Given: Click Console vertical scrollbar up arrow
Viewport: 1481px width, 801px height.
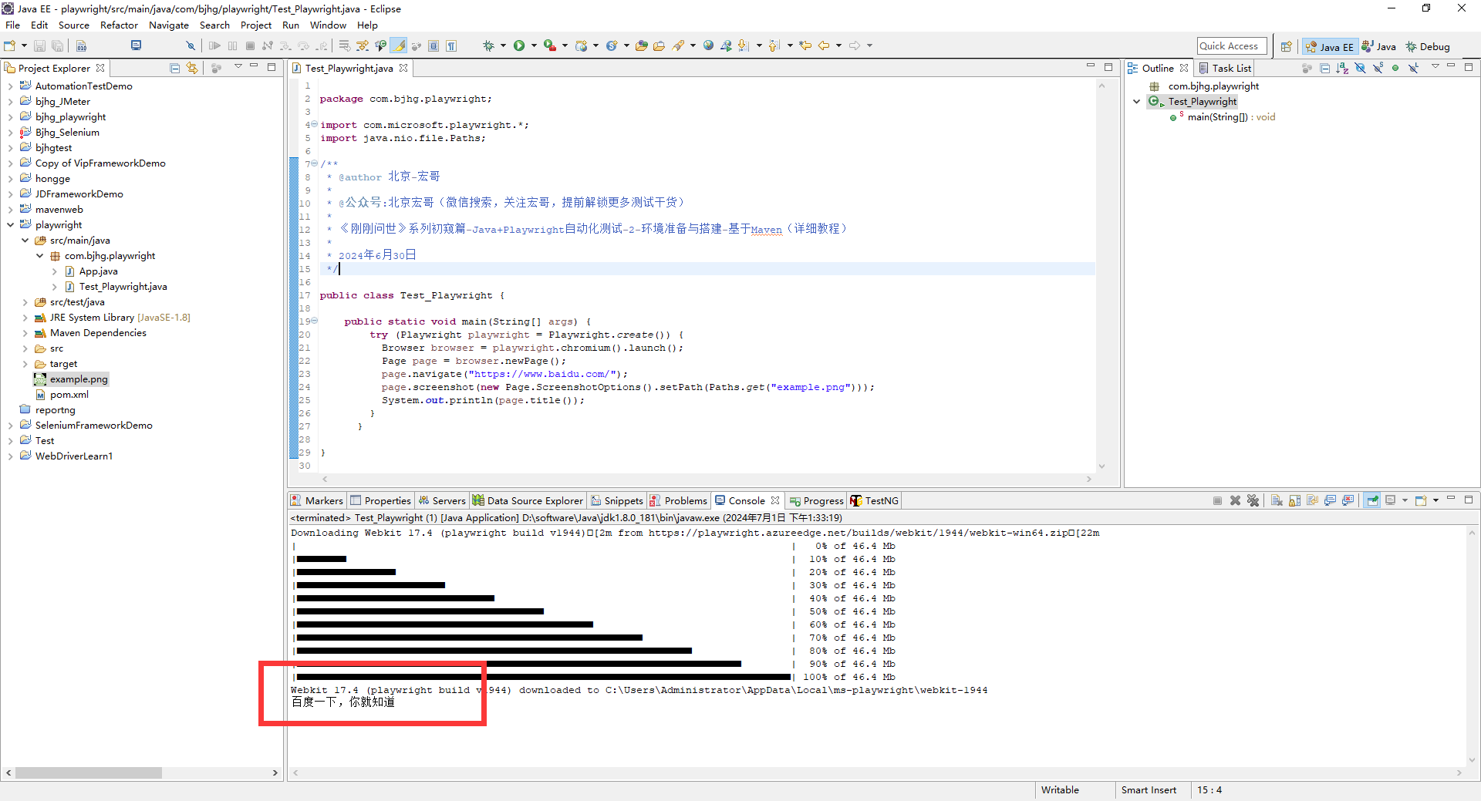Looking at the screenshot, I should (1472, 533).
